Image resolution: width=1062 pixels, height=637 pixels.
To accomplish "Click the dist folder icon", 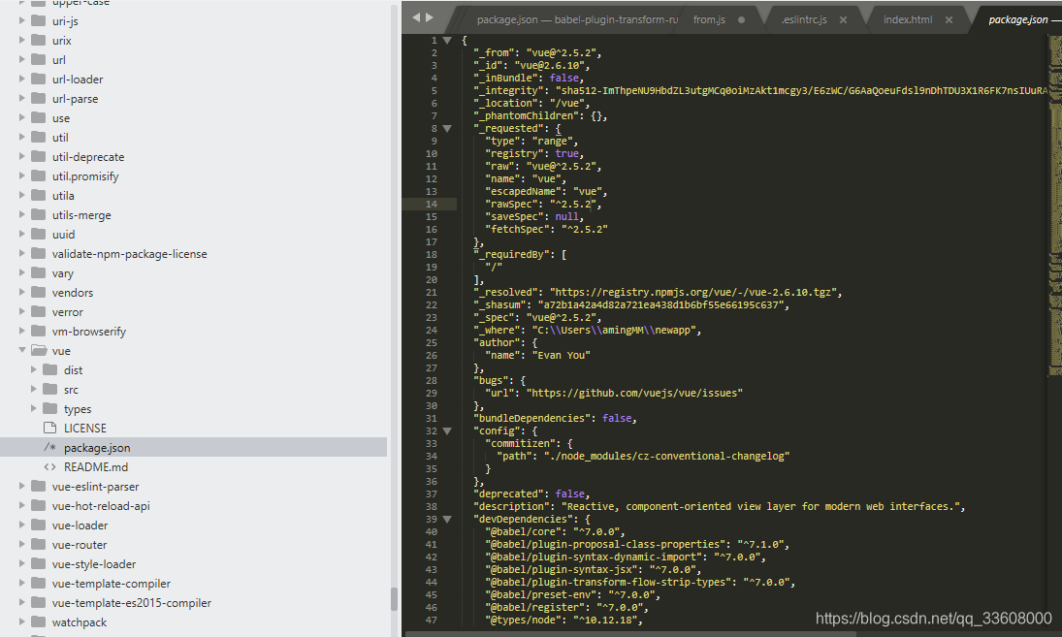I will 50,369.
